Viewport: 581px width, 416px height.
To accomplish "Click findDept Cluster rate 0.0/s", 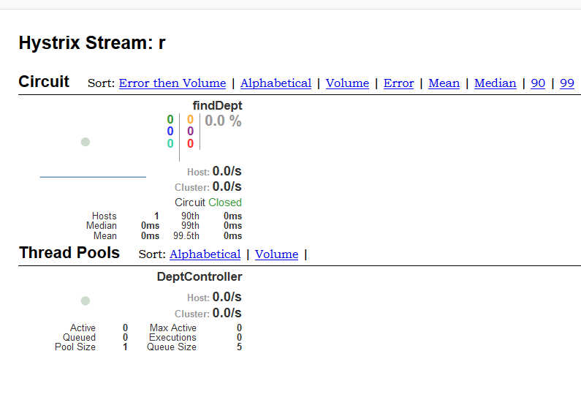I will tap(227, 186).
